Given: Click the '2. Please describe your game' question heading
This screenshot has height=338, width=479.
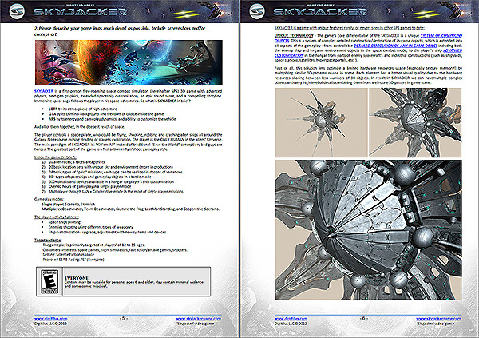Looking at the screenshot, I should (120, 31).
